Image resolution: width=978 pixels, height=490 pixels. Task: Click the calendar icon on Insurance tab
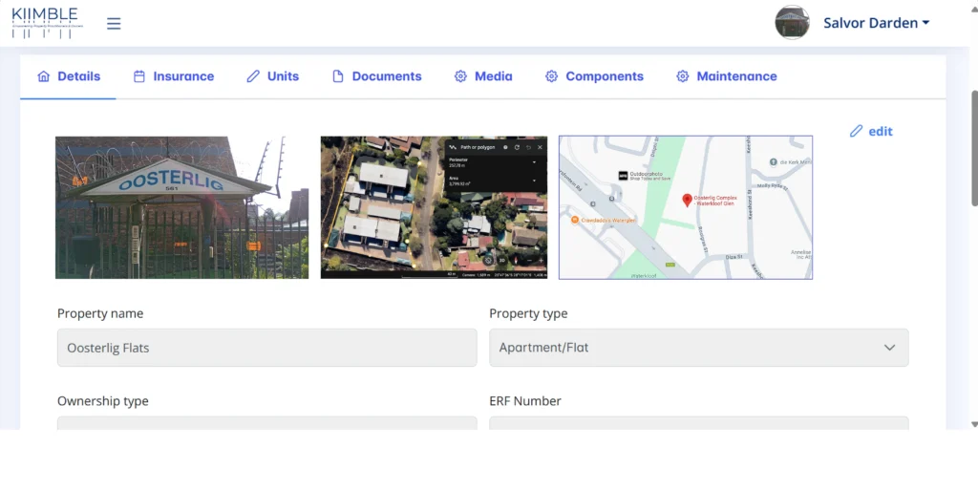click(x=139, y=76)
